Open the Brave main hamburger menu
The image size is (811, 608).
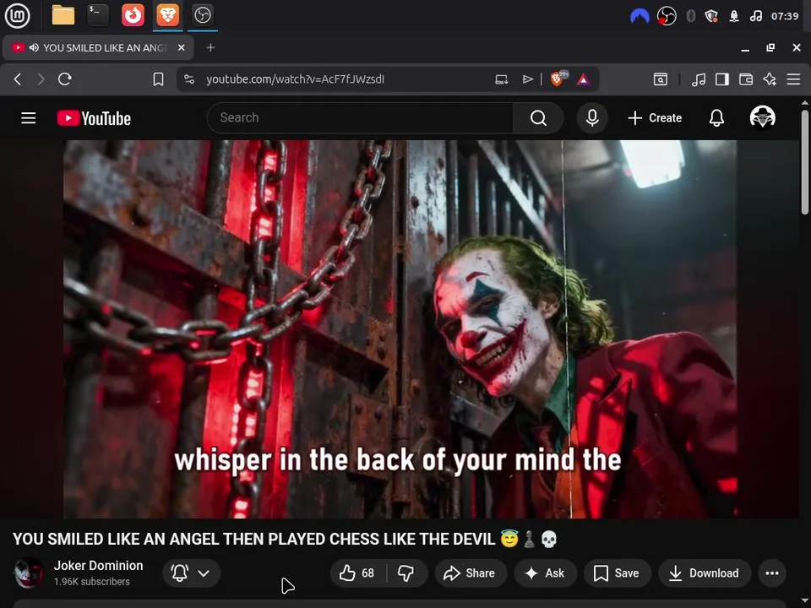tap(793, 79)
